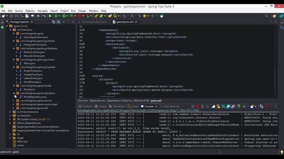Open the Debug dropdown arrow
The width and height of the screenshot is (284, 159).
(x=59, y=16)
